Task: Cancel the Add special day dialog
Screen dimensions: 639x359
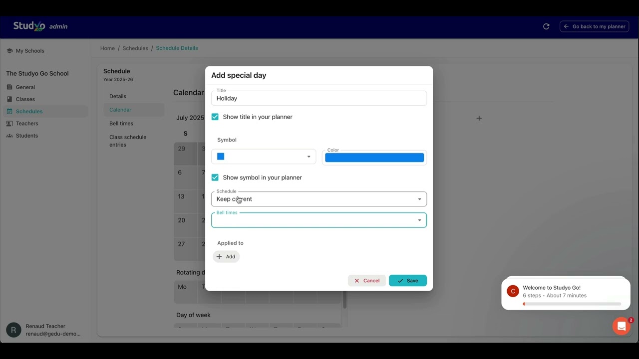Action: point(367,281)
